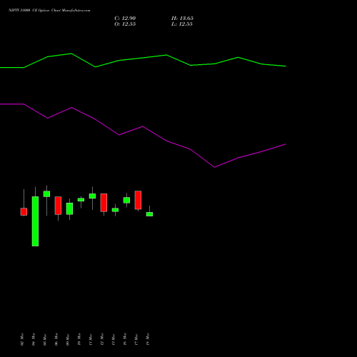Select the close value C: 12.90
The image size is (357, 357).
(x=125, y=19)
